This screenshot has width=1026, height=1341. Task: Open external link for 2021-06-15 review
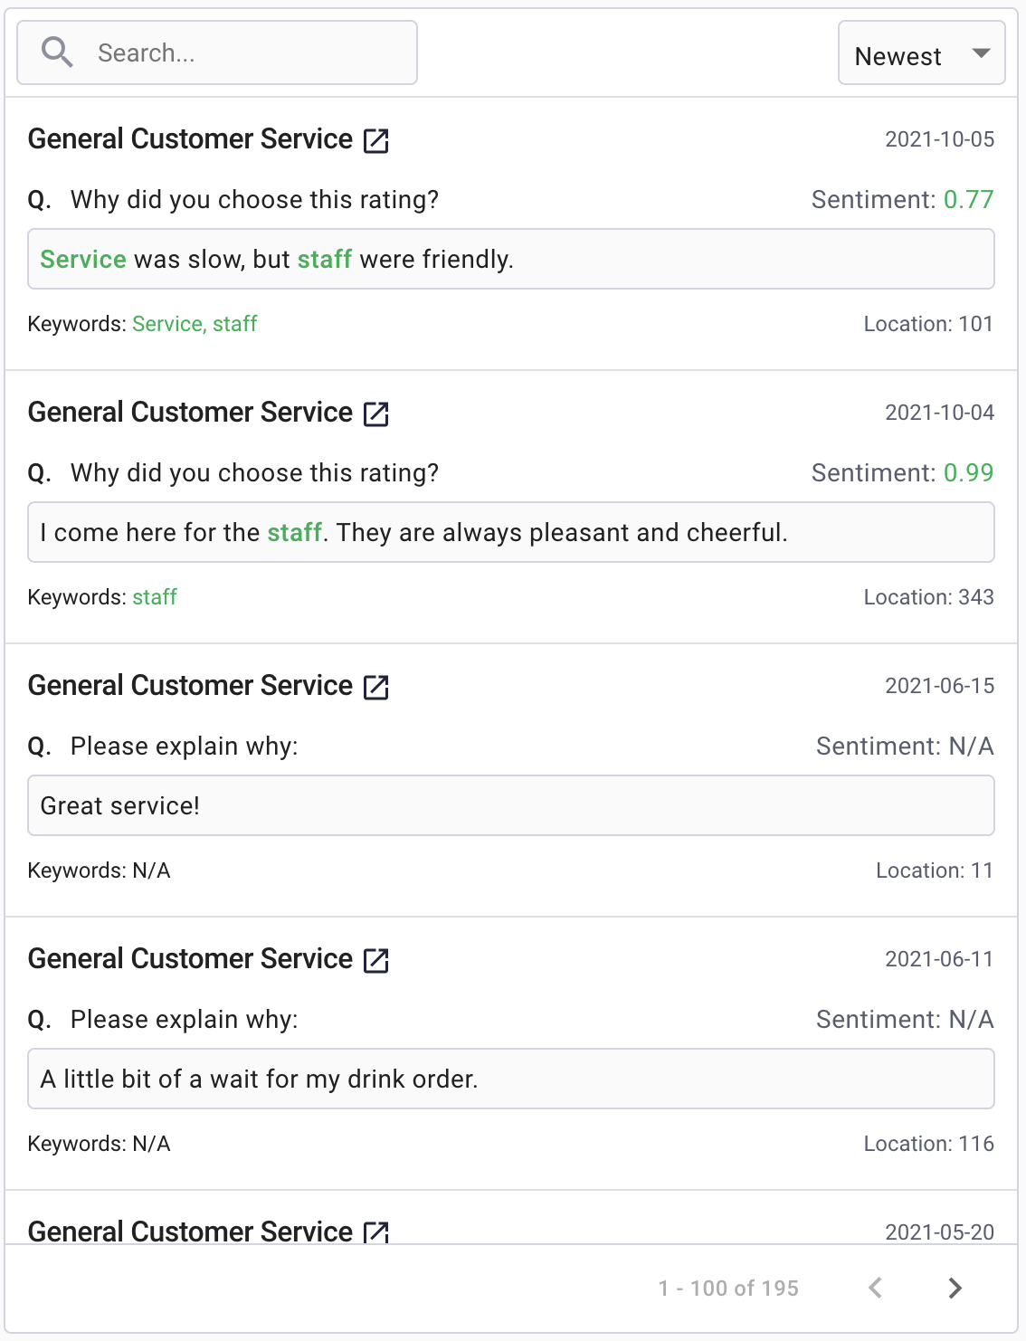(x=376, y=687)
